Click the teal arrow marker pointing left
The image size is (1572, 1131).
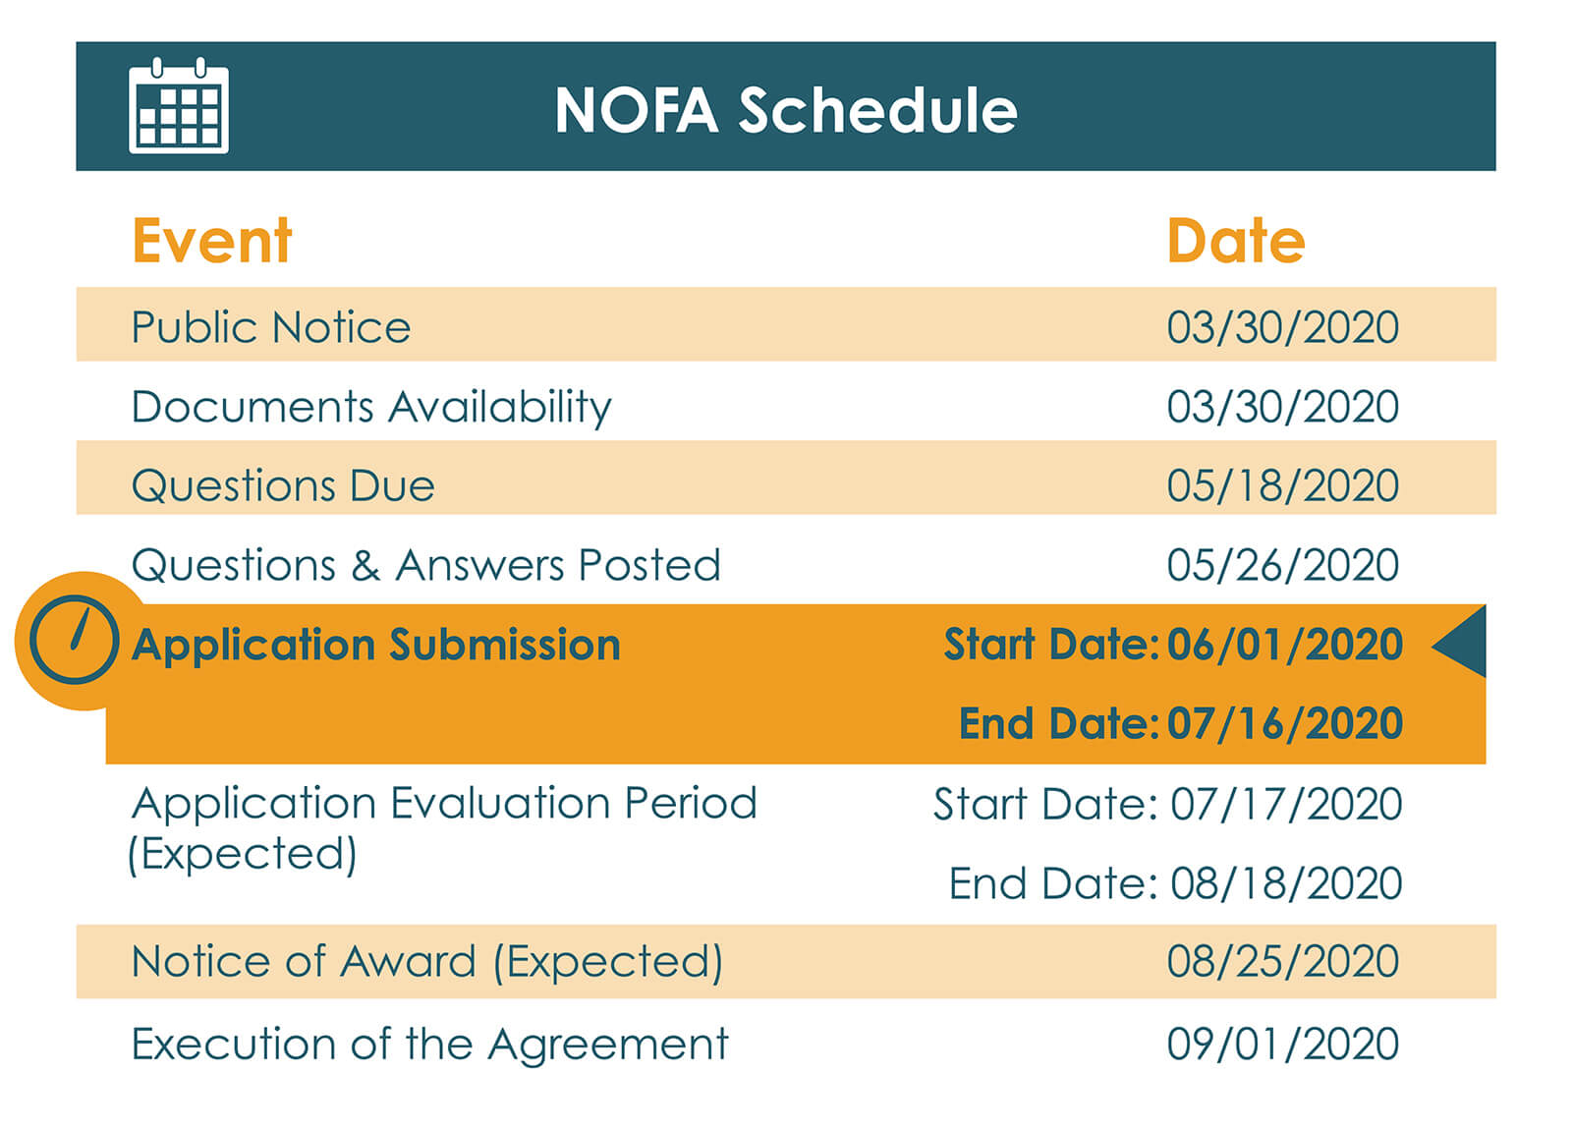(1459, 642)
